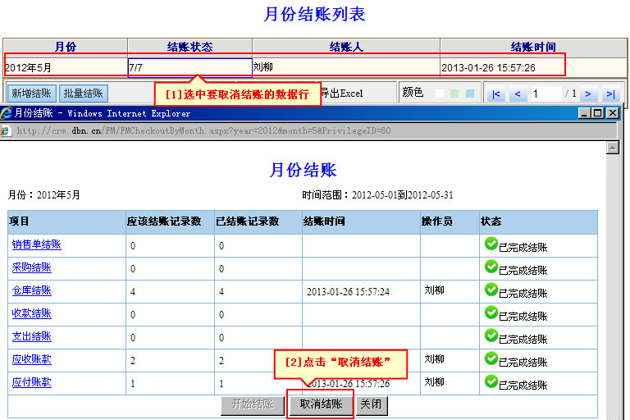Viewport: 630px width, 420px height.
Task: Click the Internet Explorer icon in popup title bar
Action: (x=7, y=113)
